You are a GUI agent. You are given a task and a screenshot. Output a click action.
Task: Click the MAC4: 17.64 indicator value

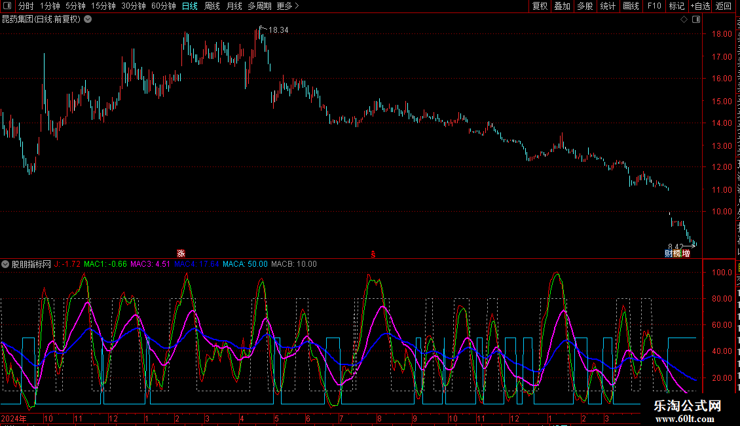click(x=196, y=264)
